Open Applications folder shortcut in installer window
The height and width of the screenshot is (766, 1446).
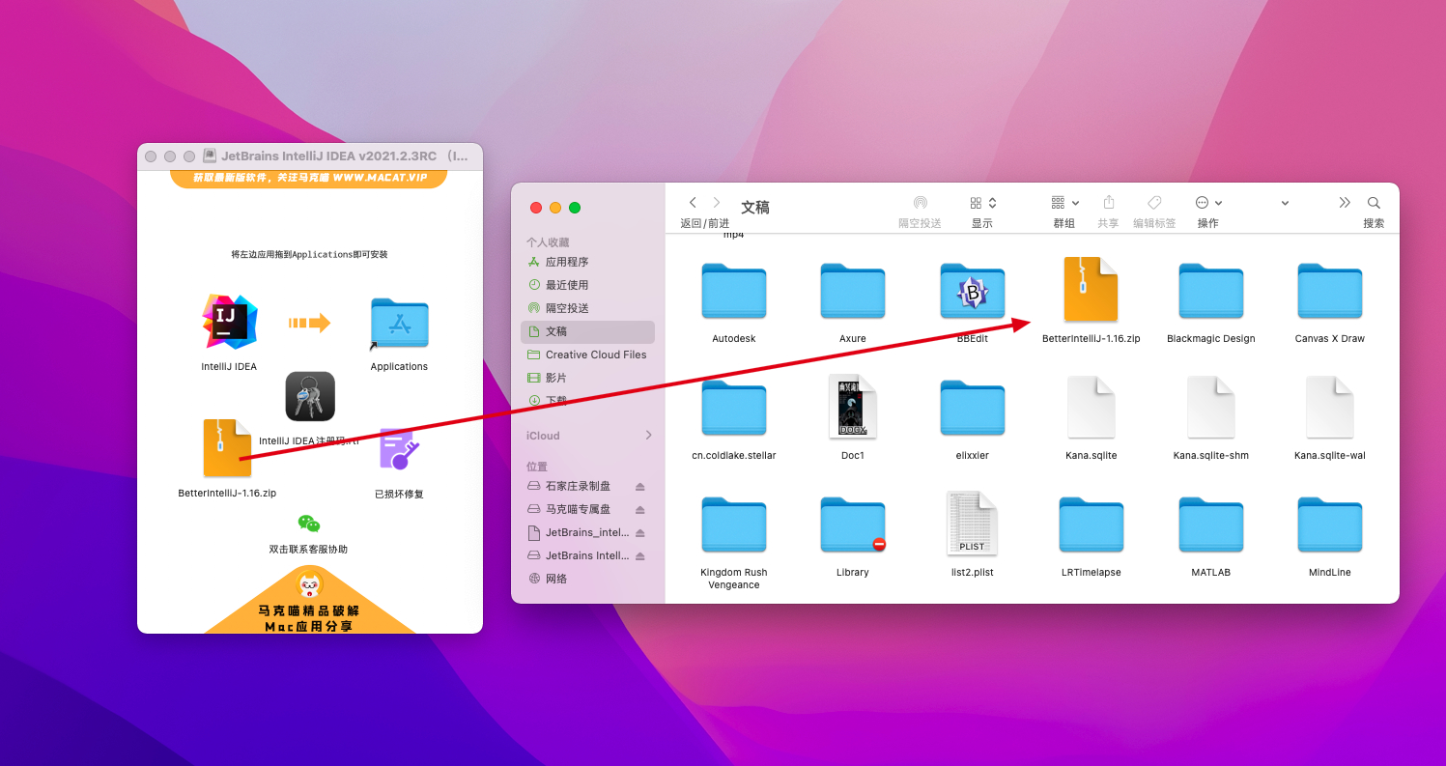point(399,323)
